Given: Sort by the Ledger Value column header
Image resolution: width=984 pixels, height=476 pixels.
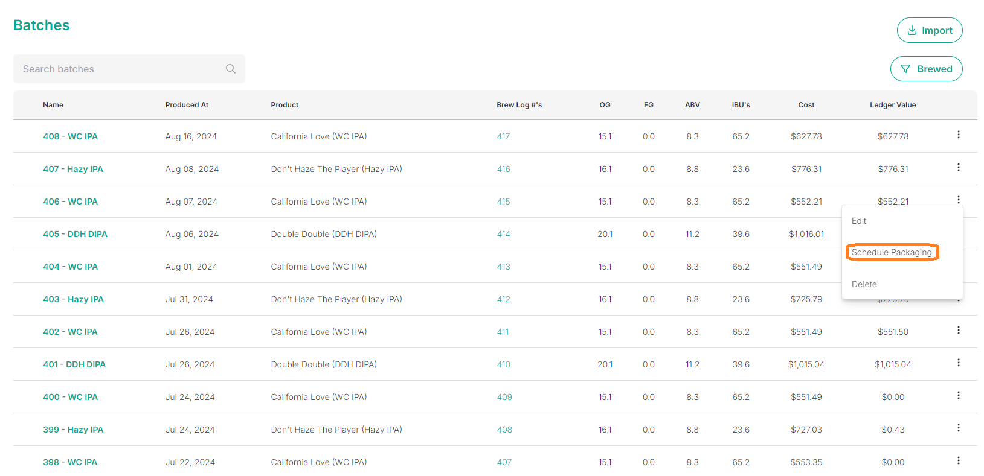Looking at the screenshot, I should 893,105.
